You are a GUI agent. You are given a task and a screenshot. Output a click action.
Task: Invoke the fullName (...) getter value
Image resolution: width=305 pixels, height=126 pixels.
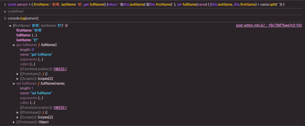point(34,35)
